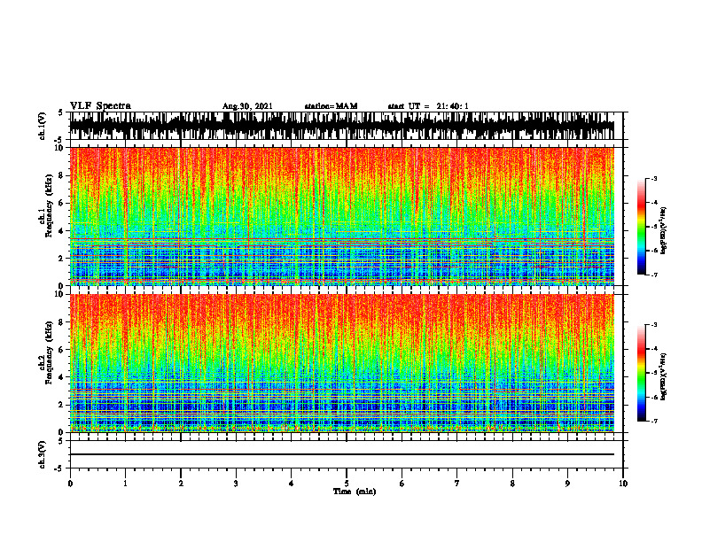Click the 6 kHz tick label of ch.2
The image size is (702, 542).
(x=61, y=350)
